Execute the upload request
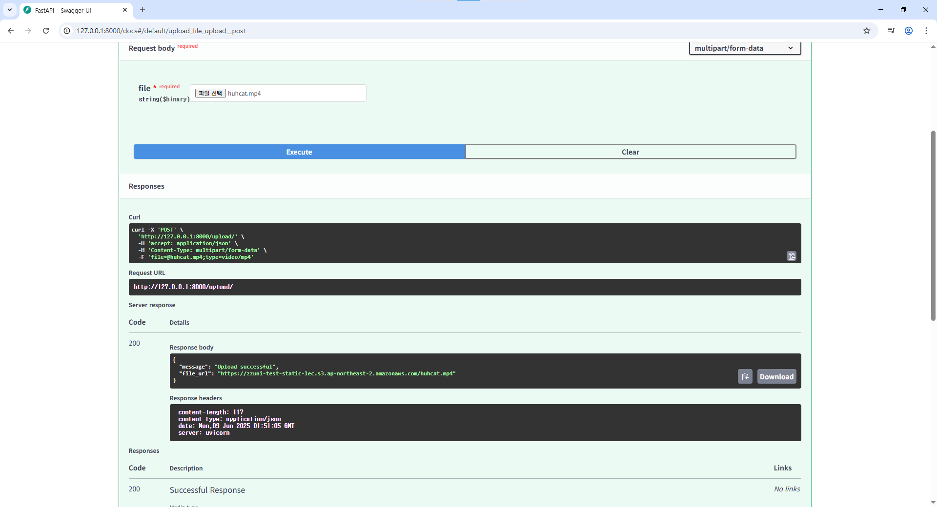This screenshot has width=937, height=507. 299,152
